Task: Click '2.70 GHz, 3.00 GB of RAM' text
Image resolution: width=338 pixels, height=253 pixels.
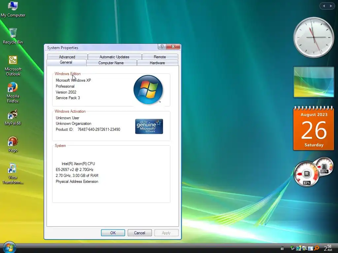Action: (77, 176)
